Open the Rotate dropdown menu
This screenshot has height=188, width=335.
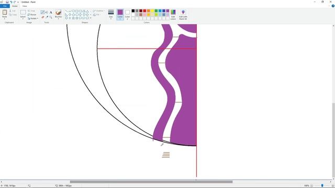pos(33,18)
